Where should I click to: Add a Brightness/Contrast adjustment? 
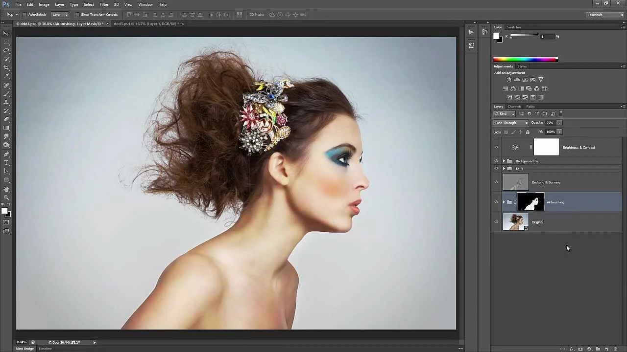tap(508, 79)
